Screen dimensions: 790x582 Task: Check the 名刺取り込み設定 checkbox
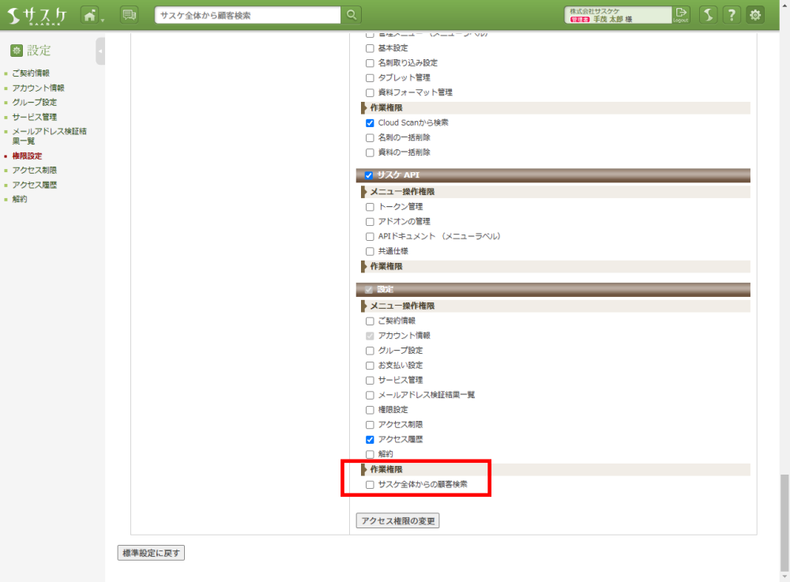(370, 63)
